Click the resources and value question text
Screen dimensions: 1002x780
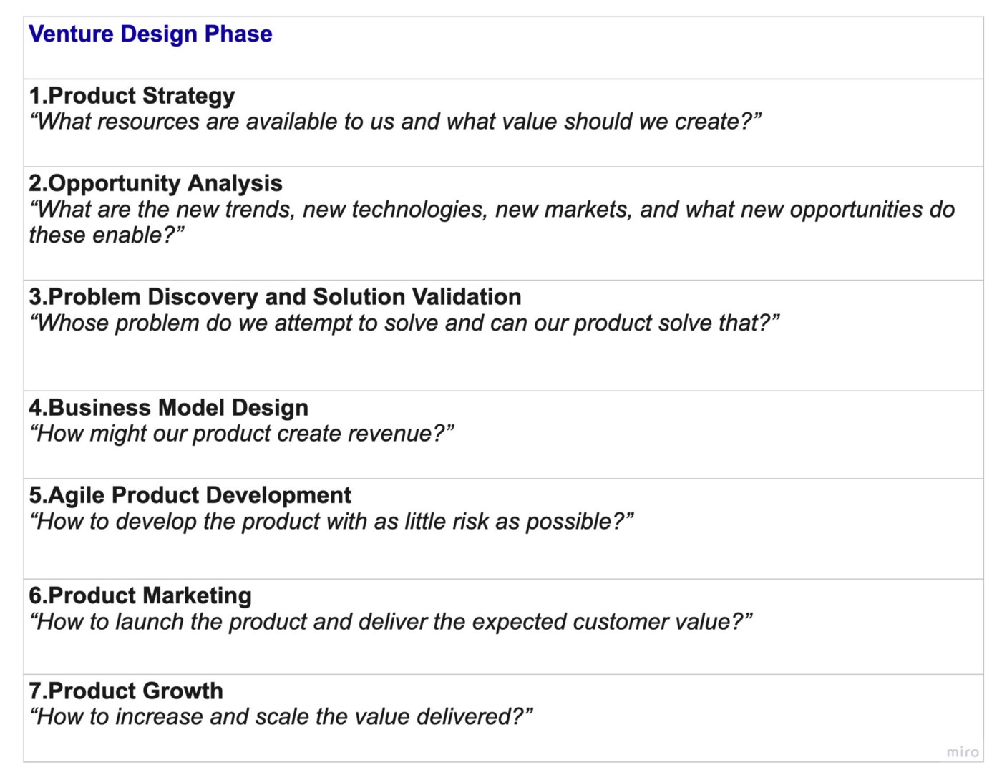pyautogui.click(x=395, y=121)
